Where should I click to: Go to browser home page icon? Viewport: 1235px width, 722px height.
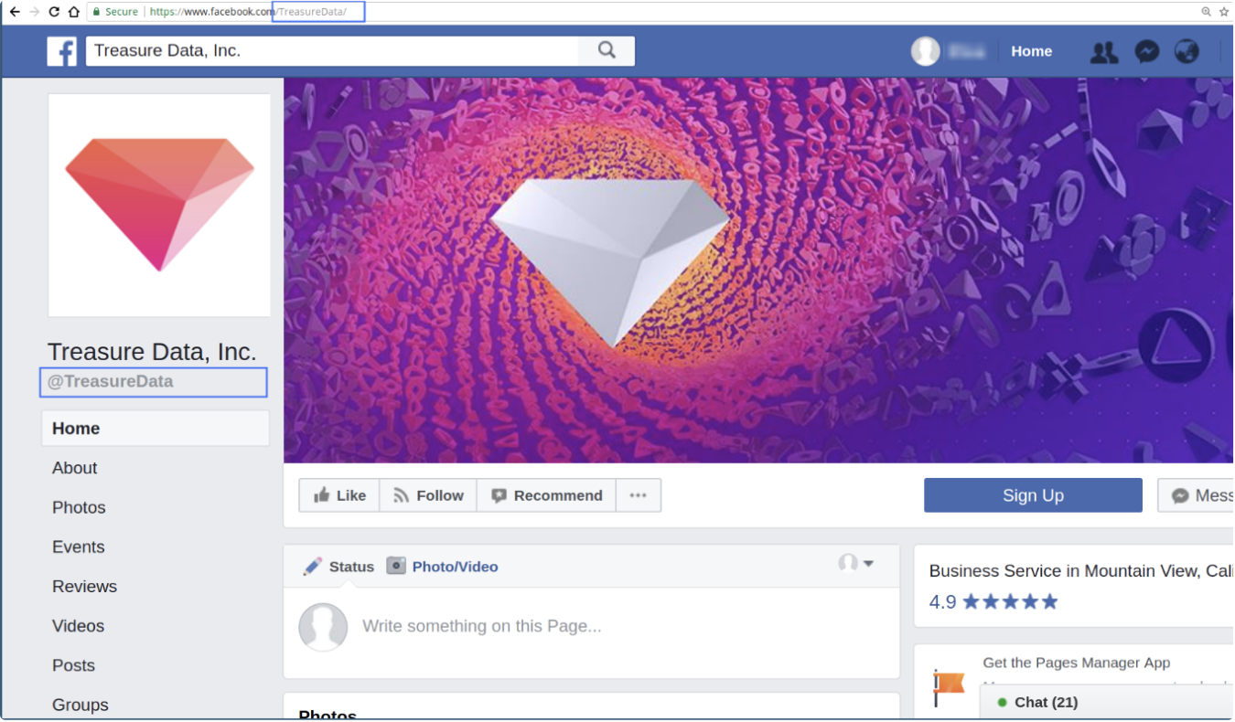coord(74,12)
